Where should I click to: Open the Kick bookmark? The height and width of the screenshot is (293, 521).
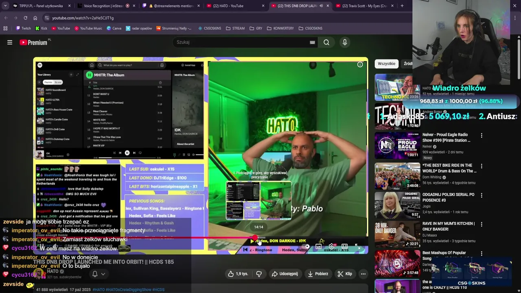41,28
